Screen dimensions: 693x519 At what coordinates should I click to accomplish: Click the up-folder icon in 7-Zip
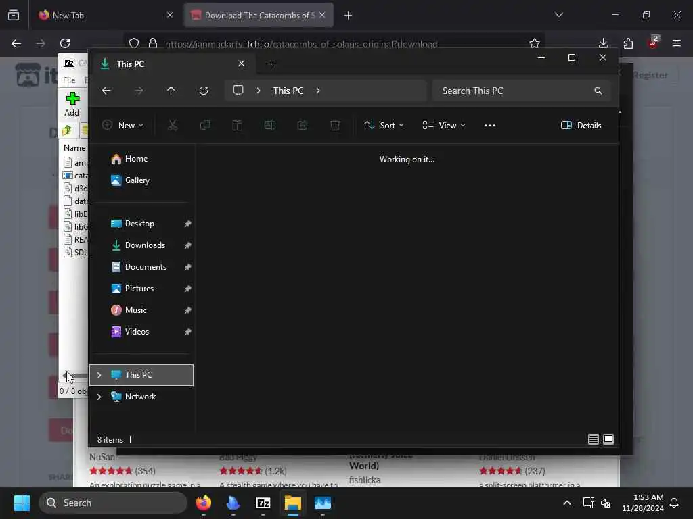[x=67, y=130]
